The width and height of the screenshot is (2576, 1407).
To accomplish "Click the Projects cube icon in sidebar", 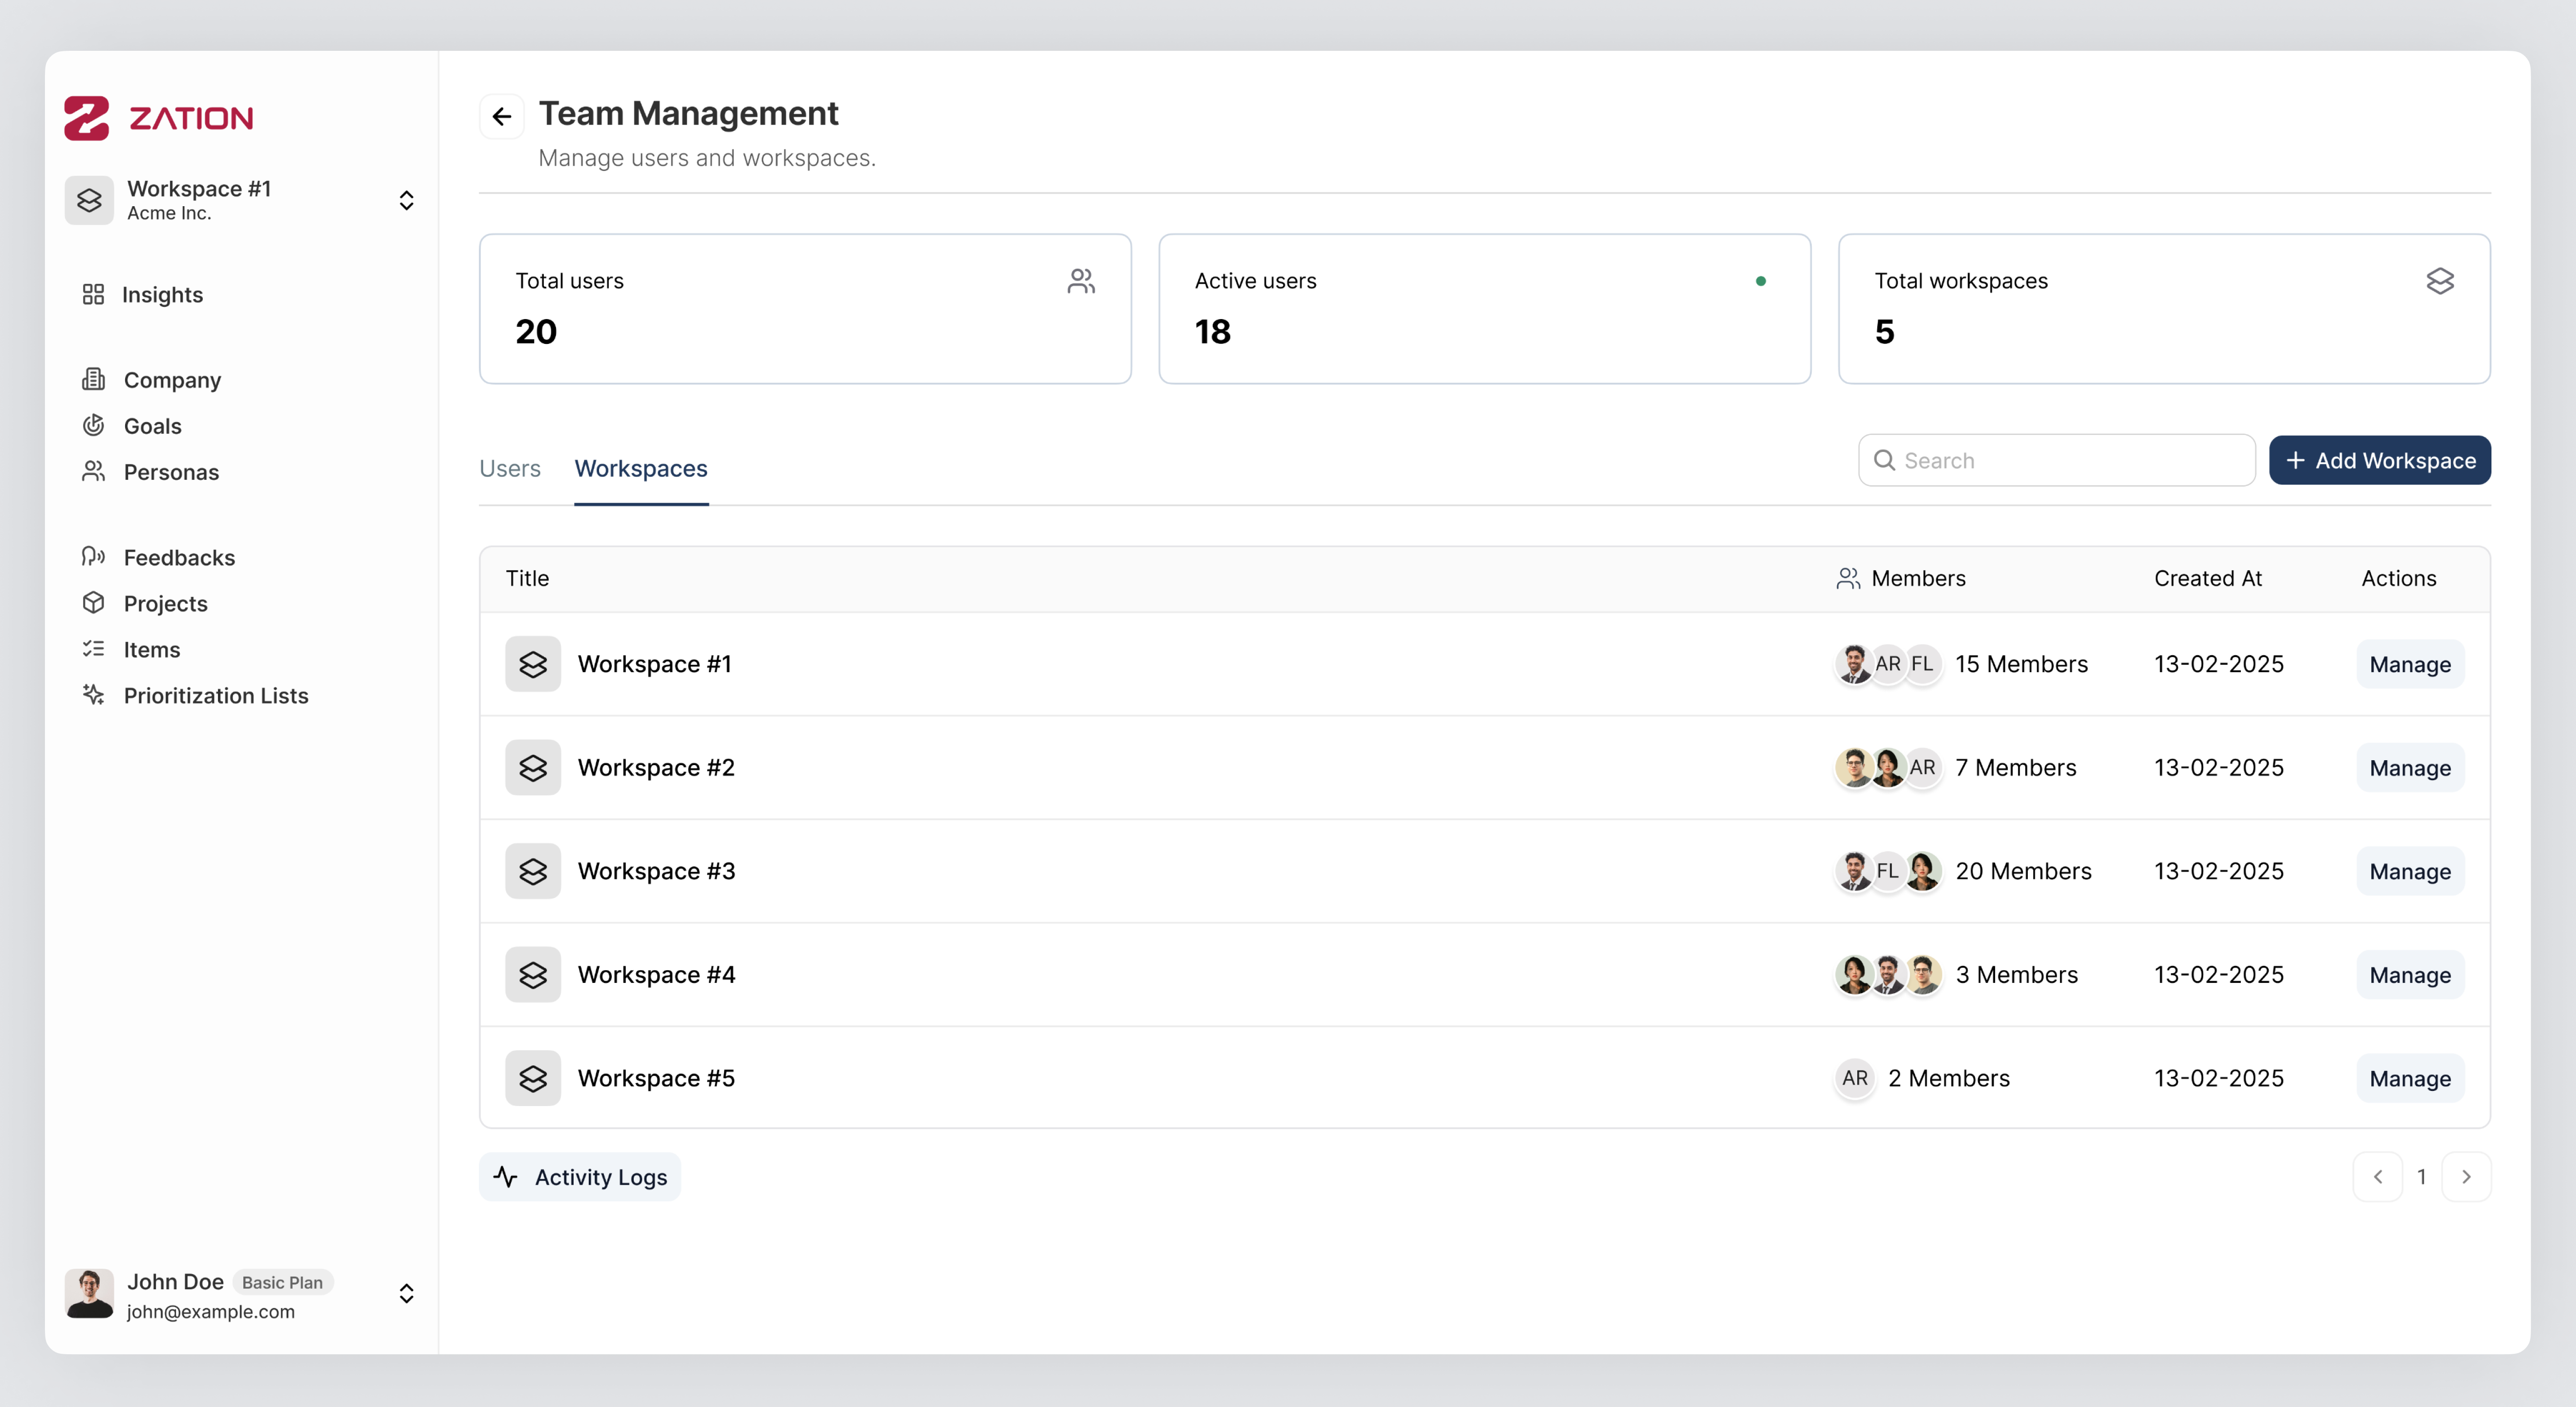I will (93, 603).
